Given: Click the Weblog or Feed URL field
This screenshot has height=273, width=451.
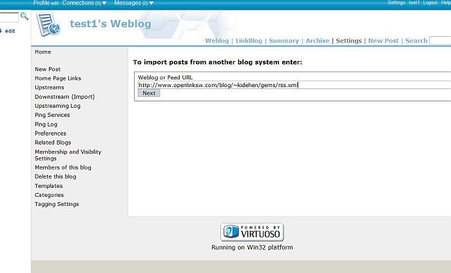Looking at the screenshot, I should click(292, 85).
